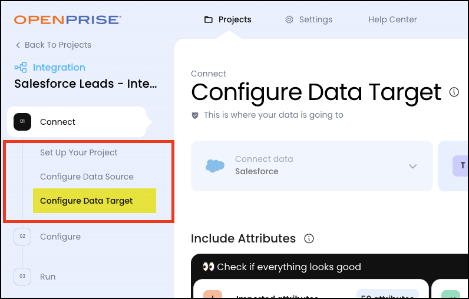Click the 01 Connect step badge
The image size is (469, 299).
(x=22, y=122)
